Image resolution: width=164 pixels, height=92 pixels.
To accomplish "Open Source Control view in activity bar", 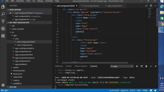I will click(x=3, y=21).
